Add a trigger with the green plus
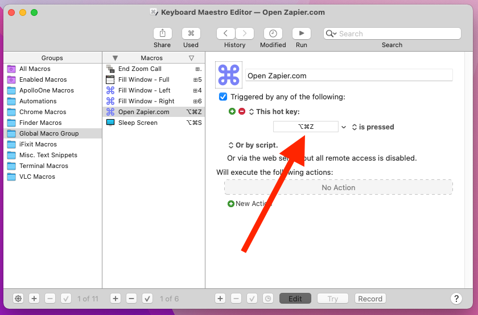This screenshot has height=315, width=478. pos(232,111)
